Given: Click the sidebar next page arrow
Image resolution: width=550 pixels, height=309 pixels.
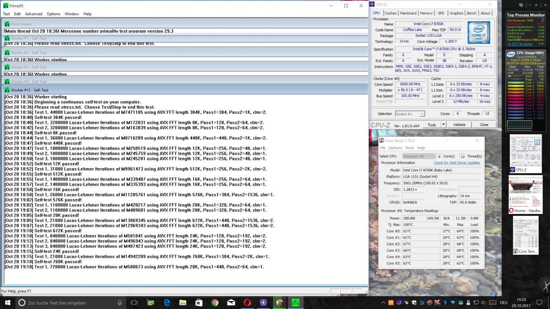Looking at the screenshot, I should coord(536,5).
